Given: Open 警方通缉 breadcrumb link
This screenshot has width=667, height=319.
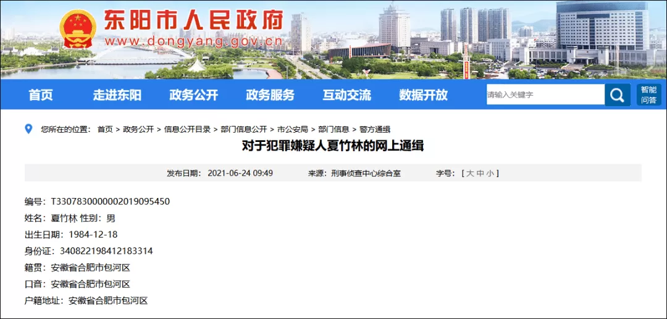Looking at the screenshot, I should (375, 130).
